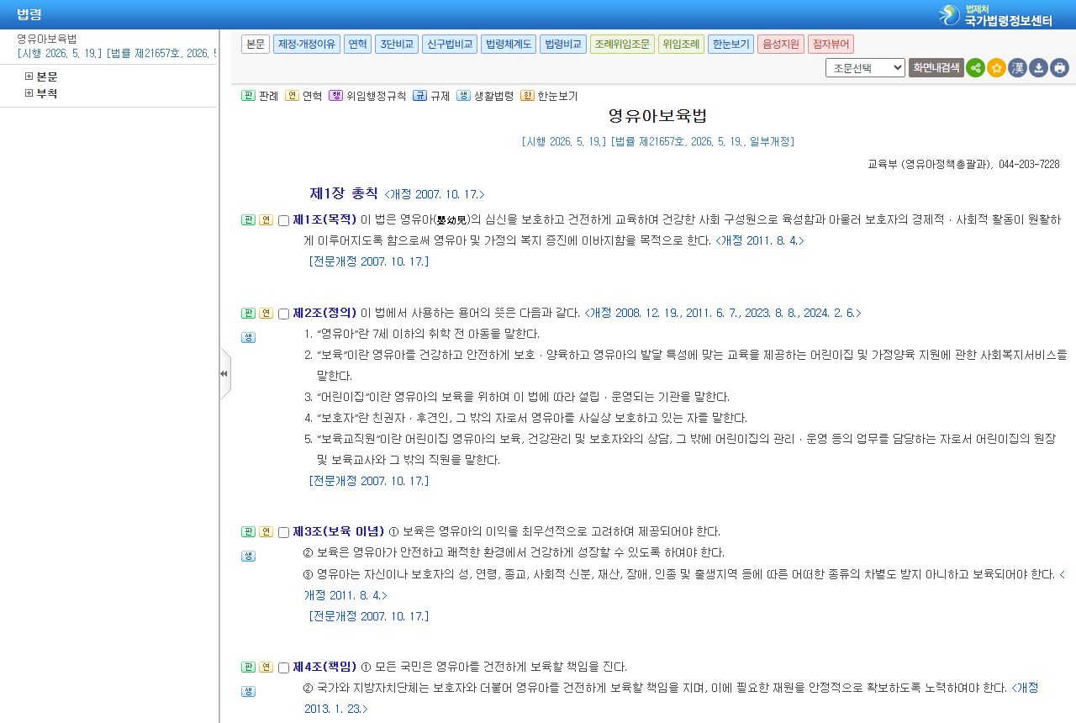This screenshot has height=723, width=1076.
Task: Open the 법령비교 tab
Action: tap(563, 45)
